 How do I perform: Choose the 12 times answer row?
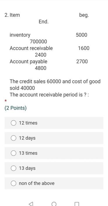(54, 123)
